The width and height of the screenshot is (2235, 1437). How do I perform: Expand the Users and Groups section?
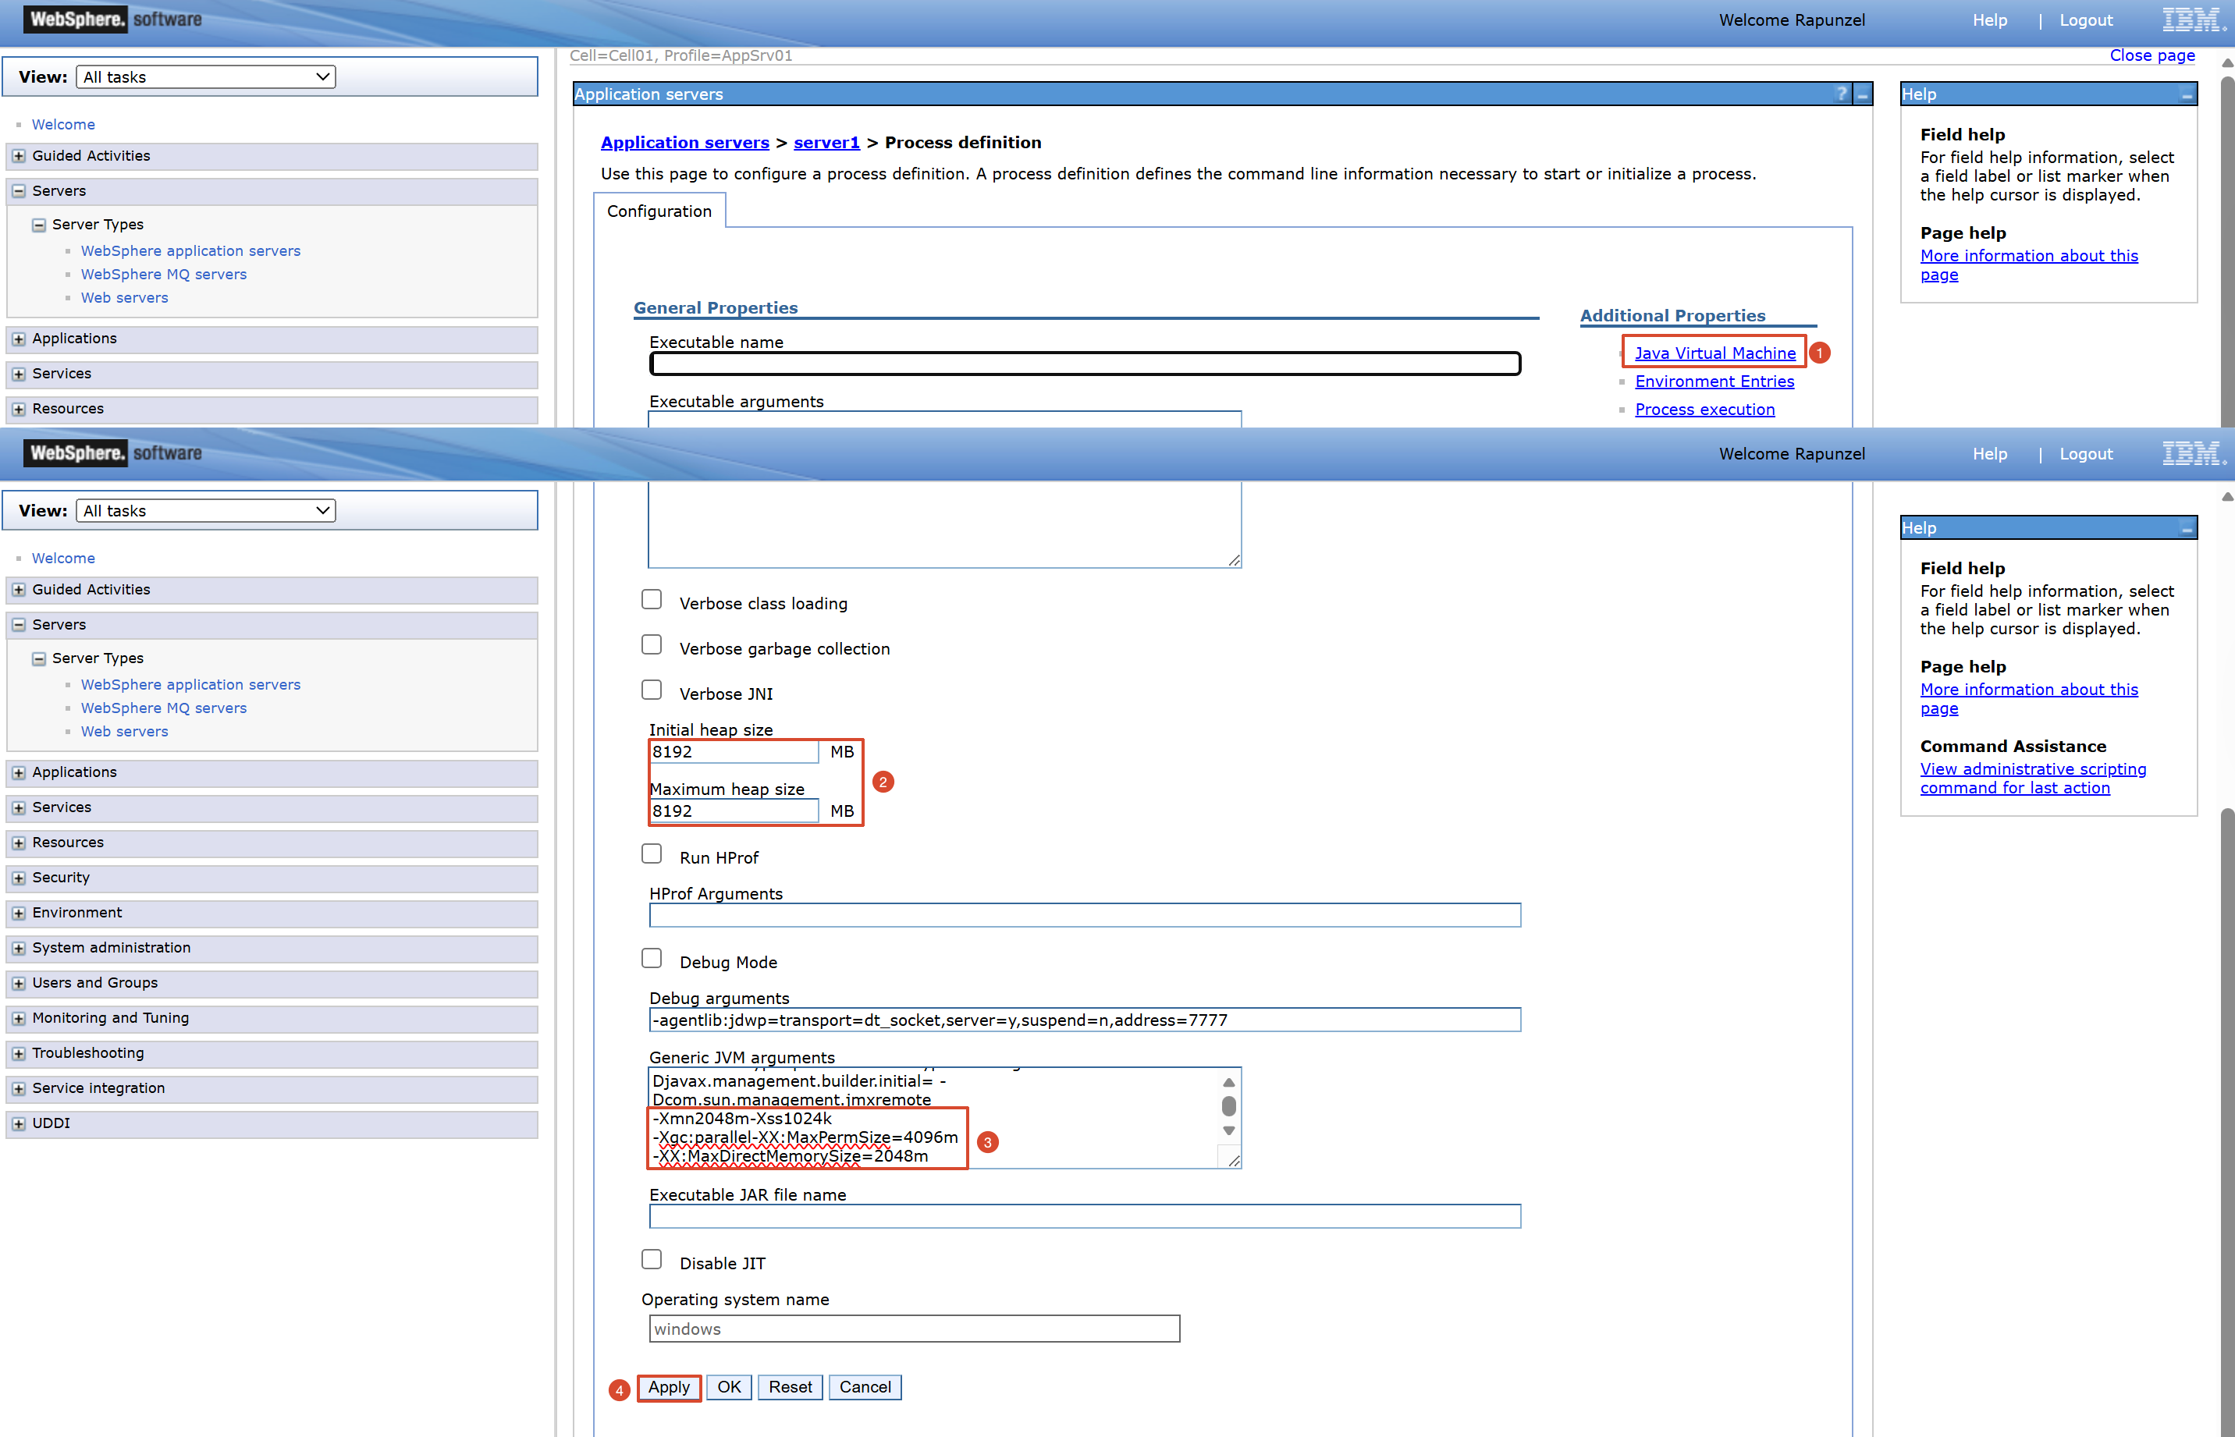(x=19, y=984)
